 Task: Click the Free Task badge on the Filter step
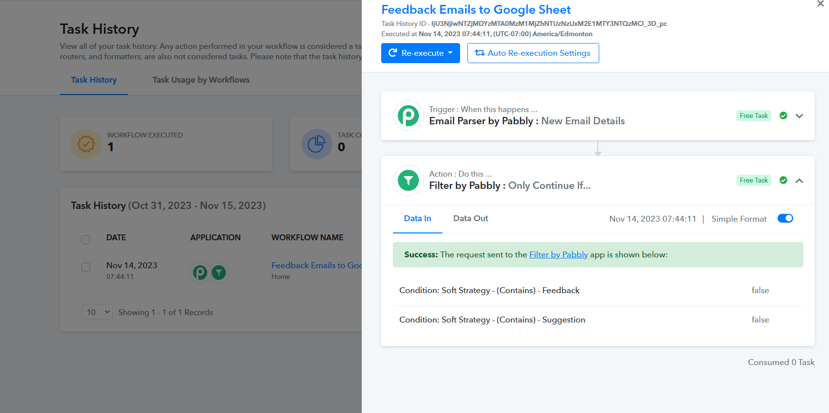pyautogui.click(x=754, y=180)
